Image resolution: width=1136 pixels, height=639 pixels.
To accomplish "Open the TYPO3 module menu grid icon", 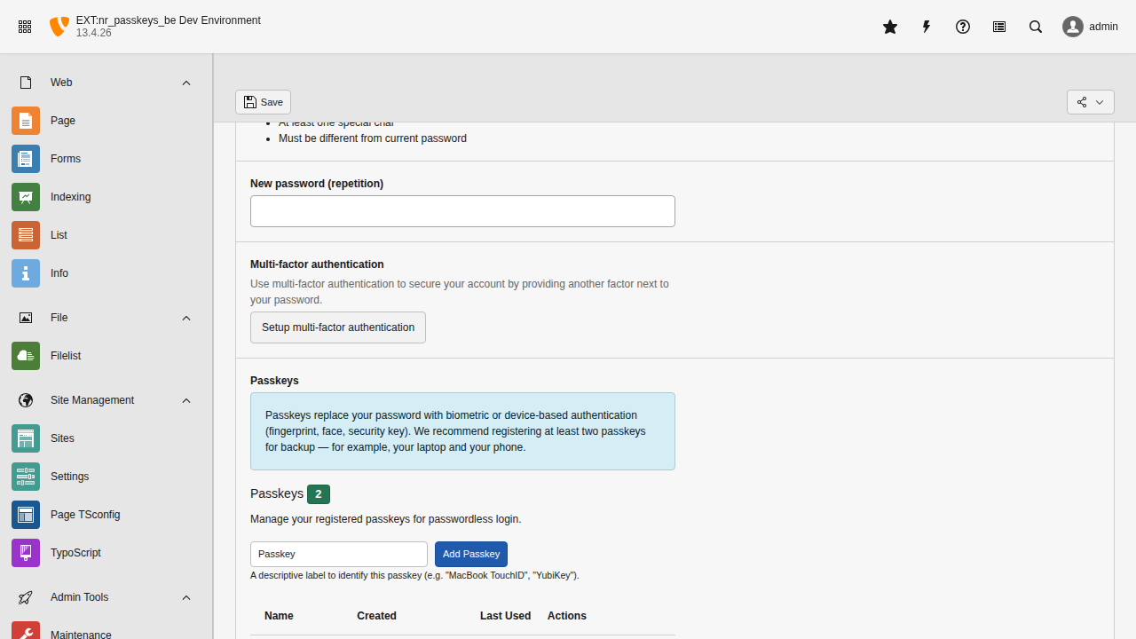I will 25,27.
